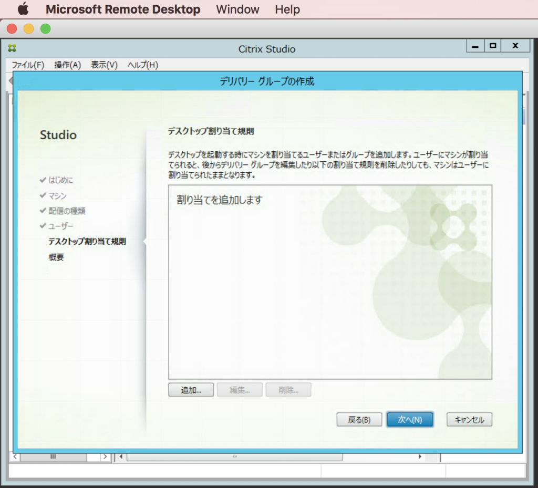Click the yellow macOS minimize button
Image resolution: width=538 pixels, height=488 pixels.
click(x=29, y=29)
